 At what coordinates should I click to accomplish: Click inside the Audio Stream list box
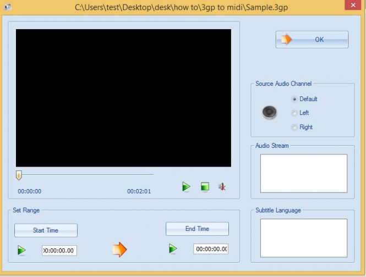click(x=303, y=173)
